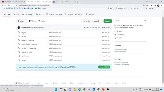The image size is (164, 92).
Task: Open parkinsons_model.sav file
Action: 28,48
